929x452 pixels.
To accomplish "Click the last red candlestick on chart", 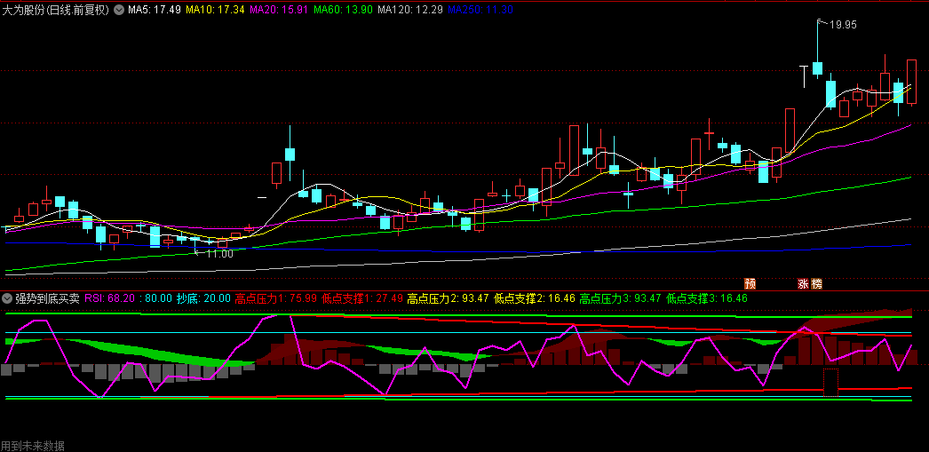I will (911, 82).
